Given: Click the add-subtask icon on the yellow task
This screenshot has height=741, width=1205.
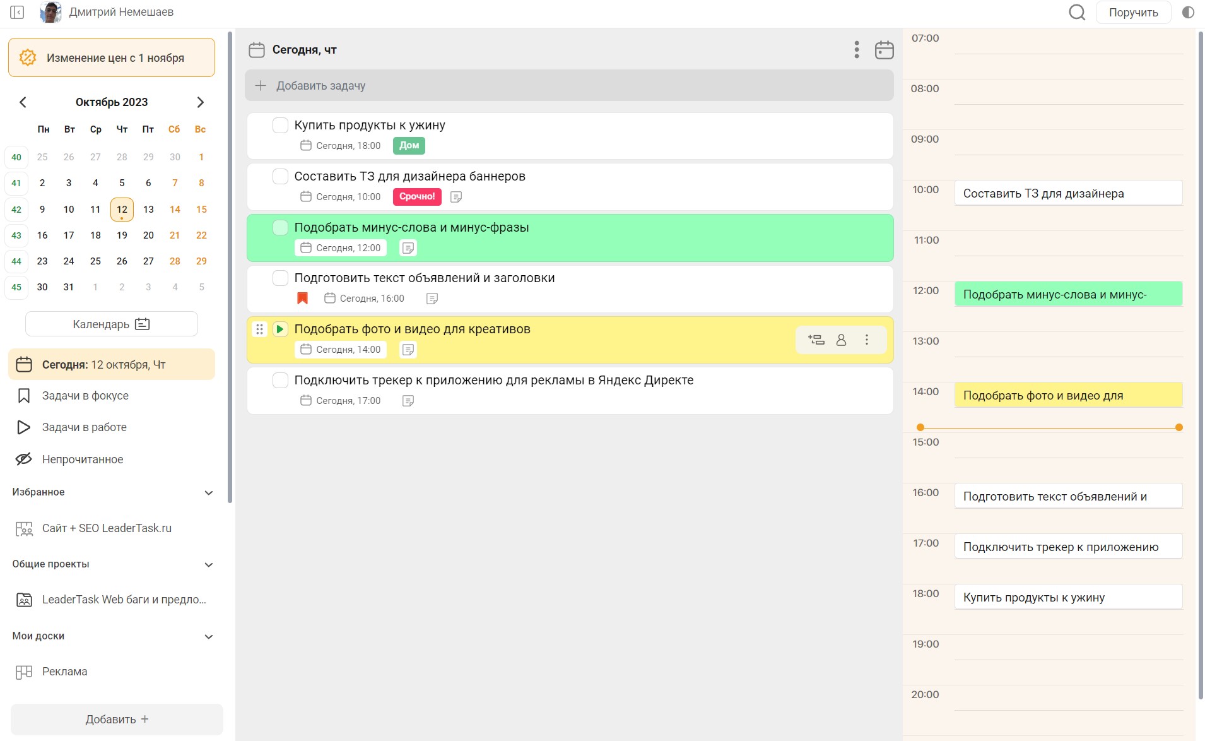Looking at the screenshot, I should [x=816, y=340].
